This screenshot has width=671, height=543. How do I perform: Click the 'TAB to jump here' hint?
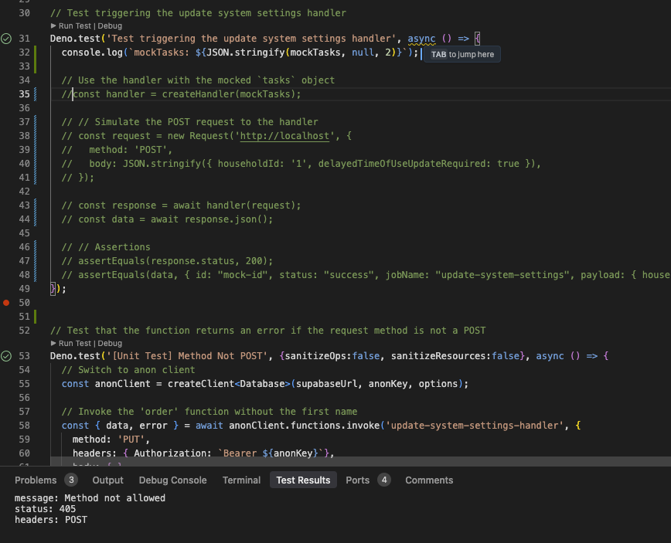pos(462,54)
